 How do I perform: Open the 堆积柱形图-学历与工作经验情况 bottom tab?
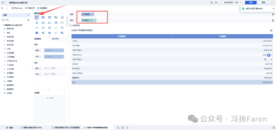[x=66, y=127]
